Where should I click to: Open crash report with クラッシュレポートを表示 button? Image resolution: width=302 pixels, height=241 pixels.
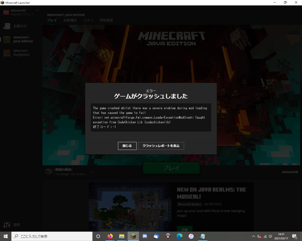161,146
